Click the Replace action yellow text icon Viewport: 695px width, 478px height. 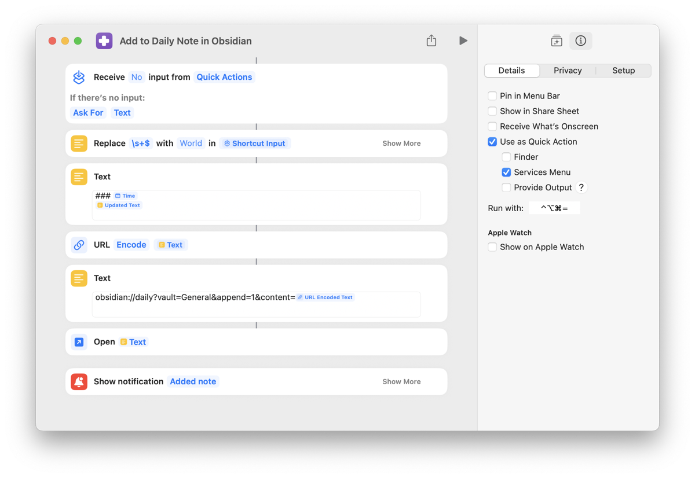click(79, 144)
